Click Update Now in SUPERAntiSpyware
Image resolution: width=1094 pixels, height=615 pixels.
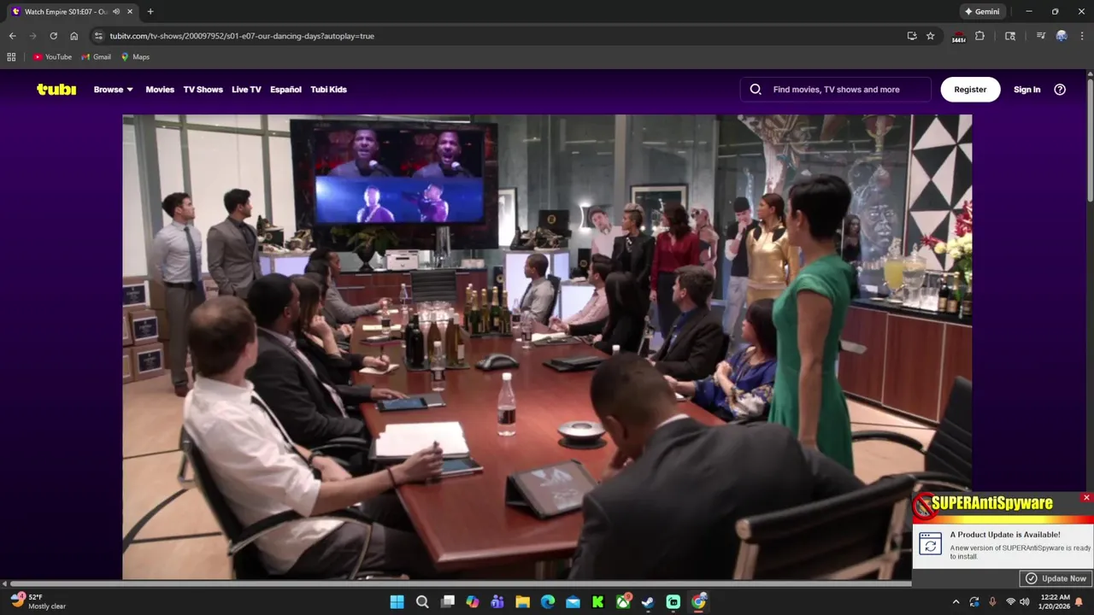pyautogui.click(x=1056, y=578)
